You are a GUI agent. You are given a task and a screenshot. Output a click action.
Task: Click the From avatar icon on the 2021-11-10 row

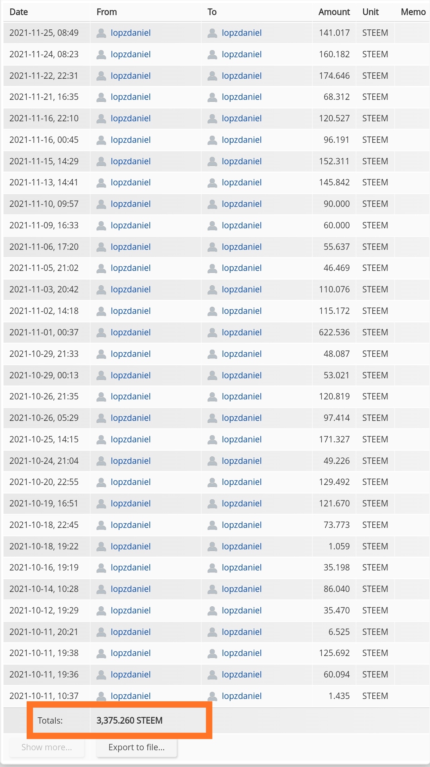pyautogui.click(x=102, y=204)
